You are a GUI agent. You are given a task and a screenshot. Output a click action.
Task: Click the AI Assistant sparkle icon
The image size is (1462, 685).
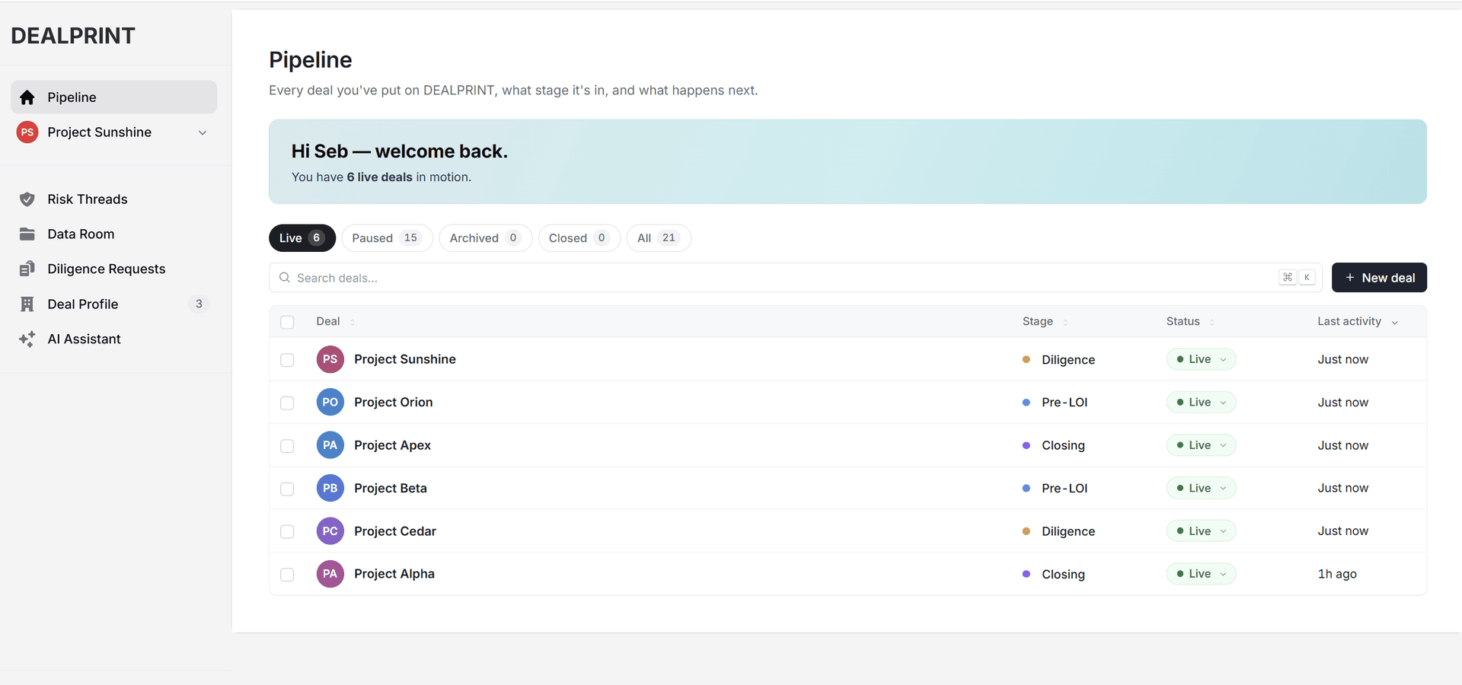[27, 339]
